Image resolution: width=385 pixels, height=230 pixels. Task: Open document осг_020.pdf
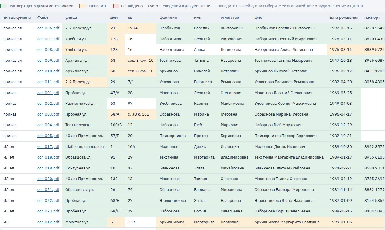click(x=48, y=179)
